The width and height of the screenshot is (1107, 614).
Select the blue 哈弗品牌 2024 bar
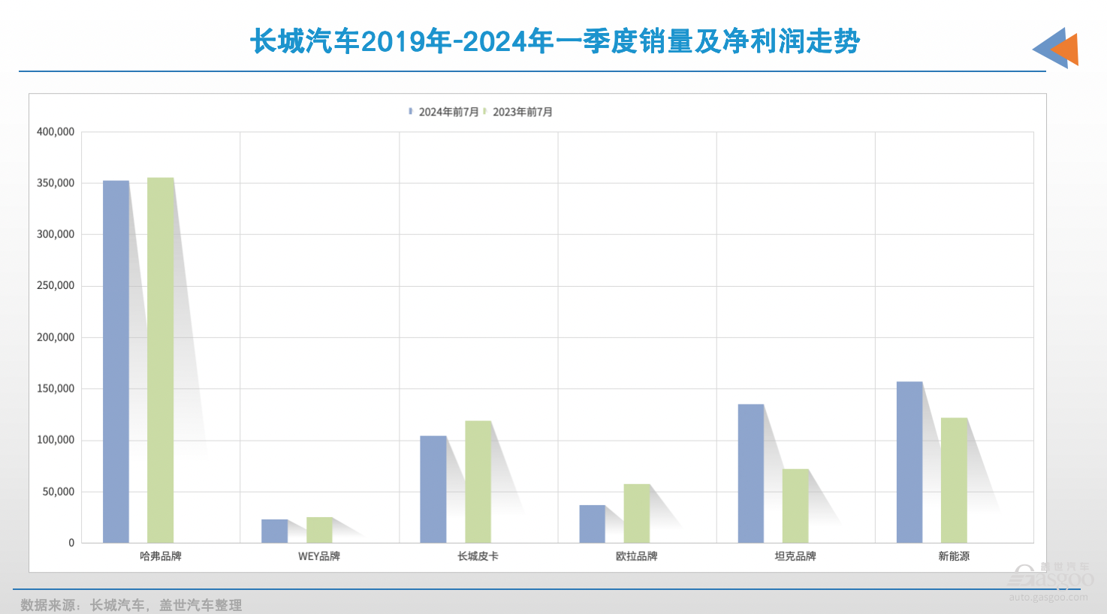(x=116, y=362)
